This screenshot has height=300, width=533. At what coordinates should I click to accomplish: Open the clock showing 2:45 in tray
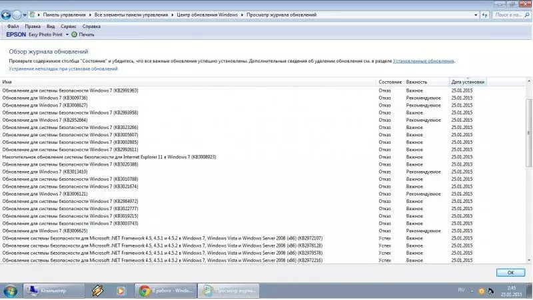pos(511,291)
